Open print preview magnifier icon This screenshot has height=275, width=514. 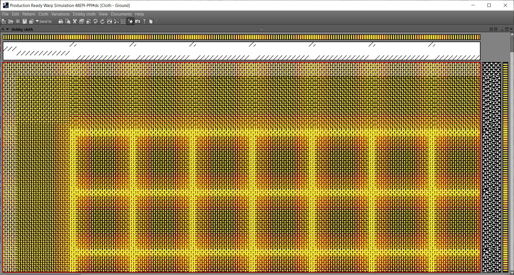pyautogui.click(x=68, y=21)
